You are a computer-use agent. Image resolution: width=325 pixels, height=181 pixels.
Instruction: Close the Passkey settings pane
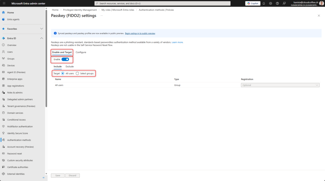(x=319, y=16)
